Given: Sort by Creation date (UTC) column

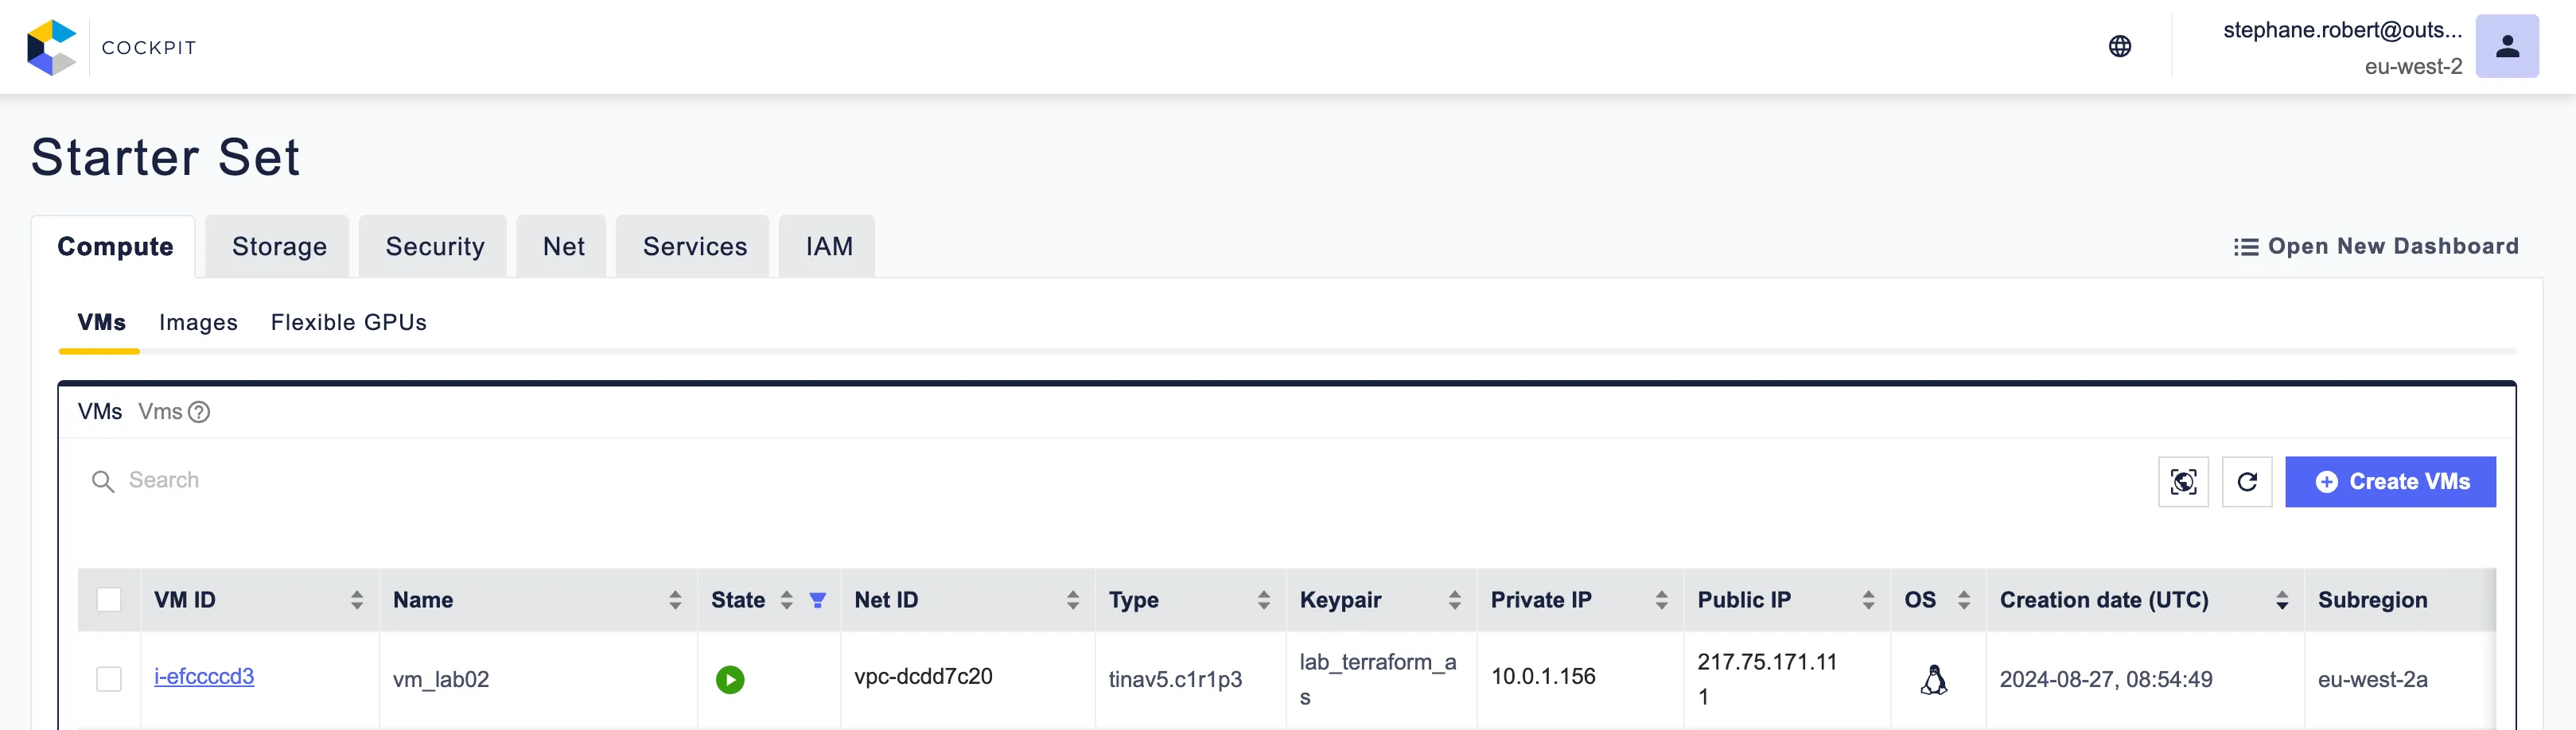Looking at the screenshot, I should coord(2282,600).
